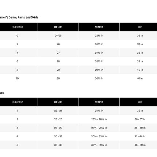The image size is (157, 157).
Task: Select the 23 - 24 denim range cell
Action: click(58, 111)
